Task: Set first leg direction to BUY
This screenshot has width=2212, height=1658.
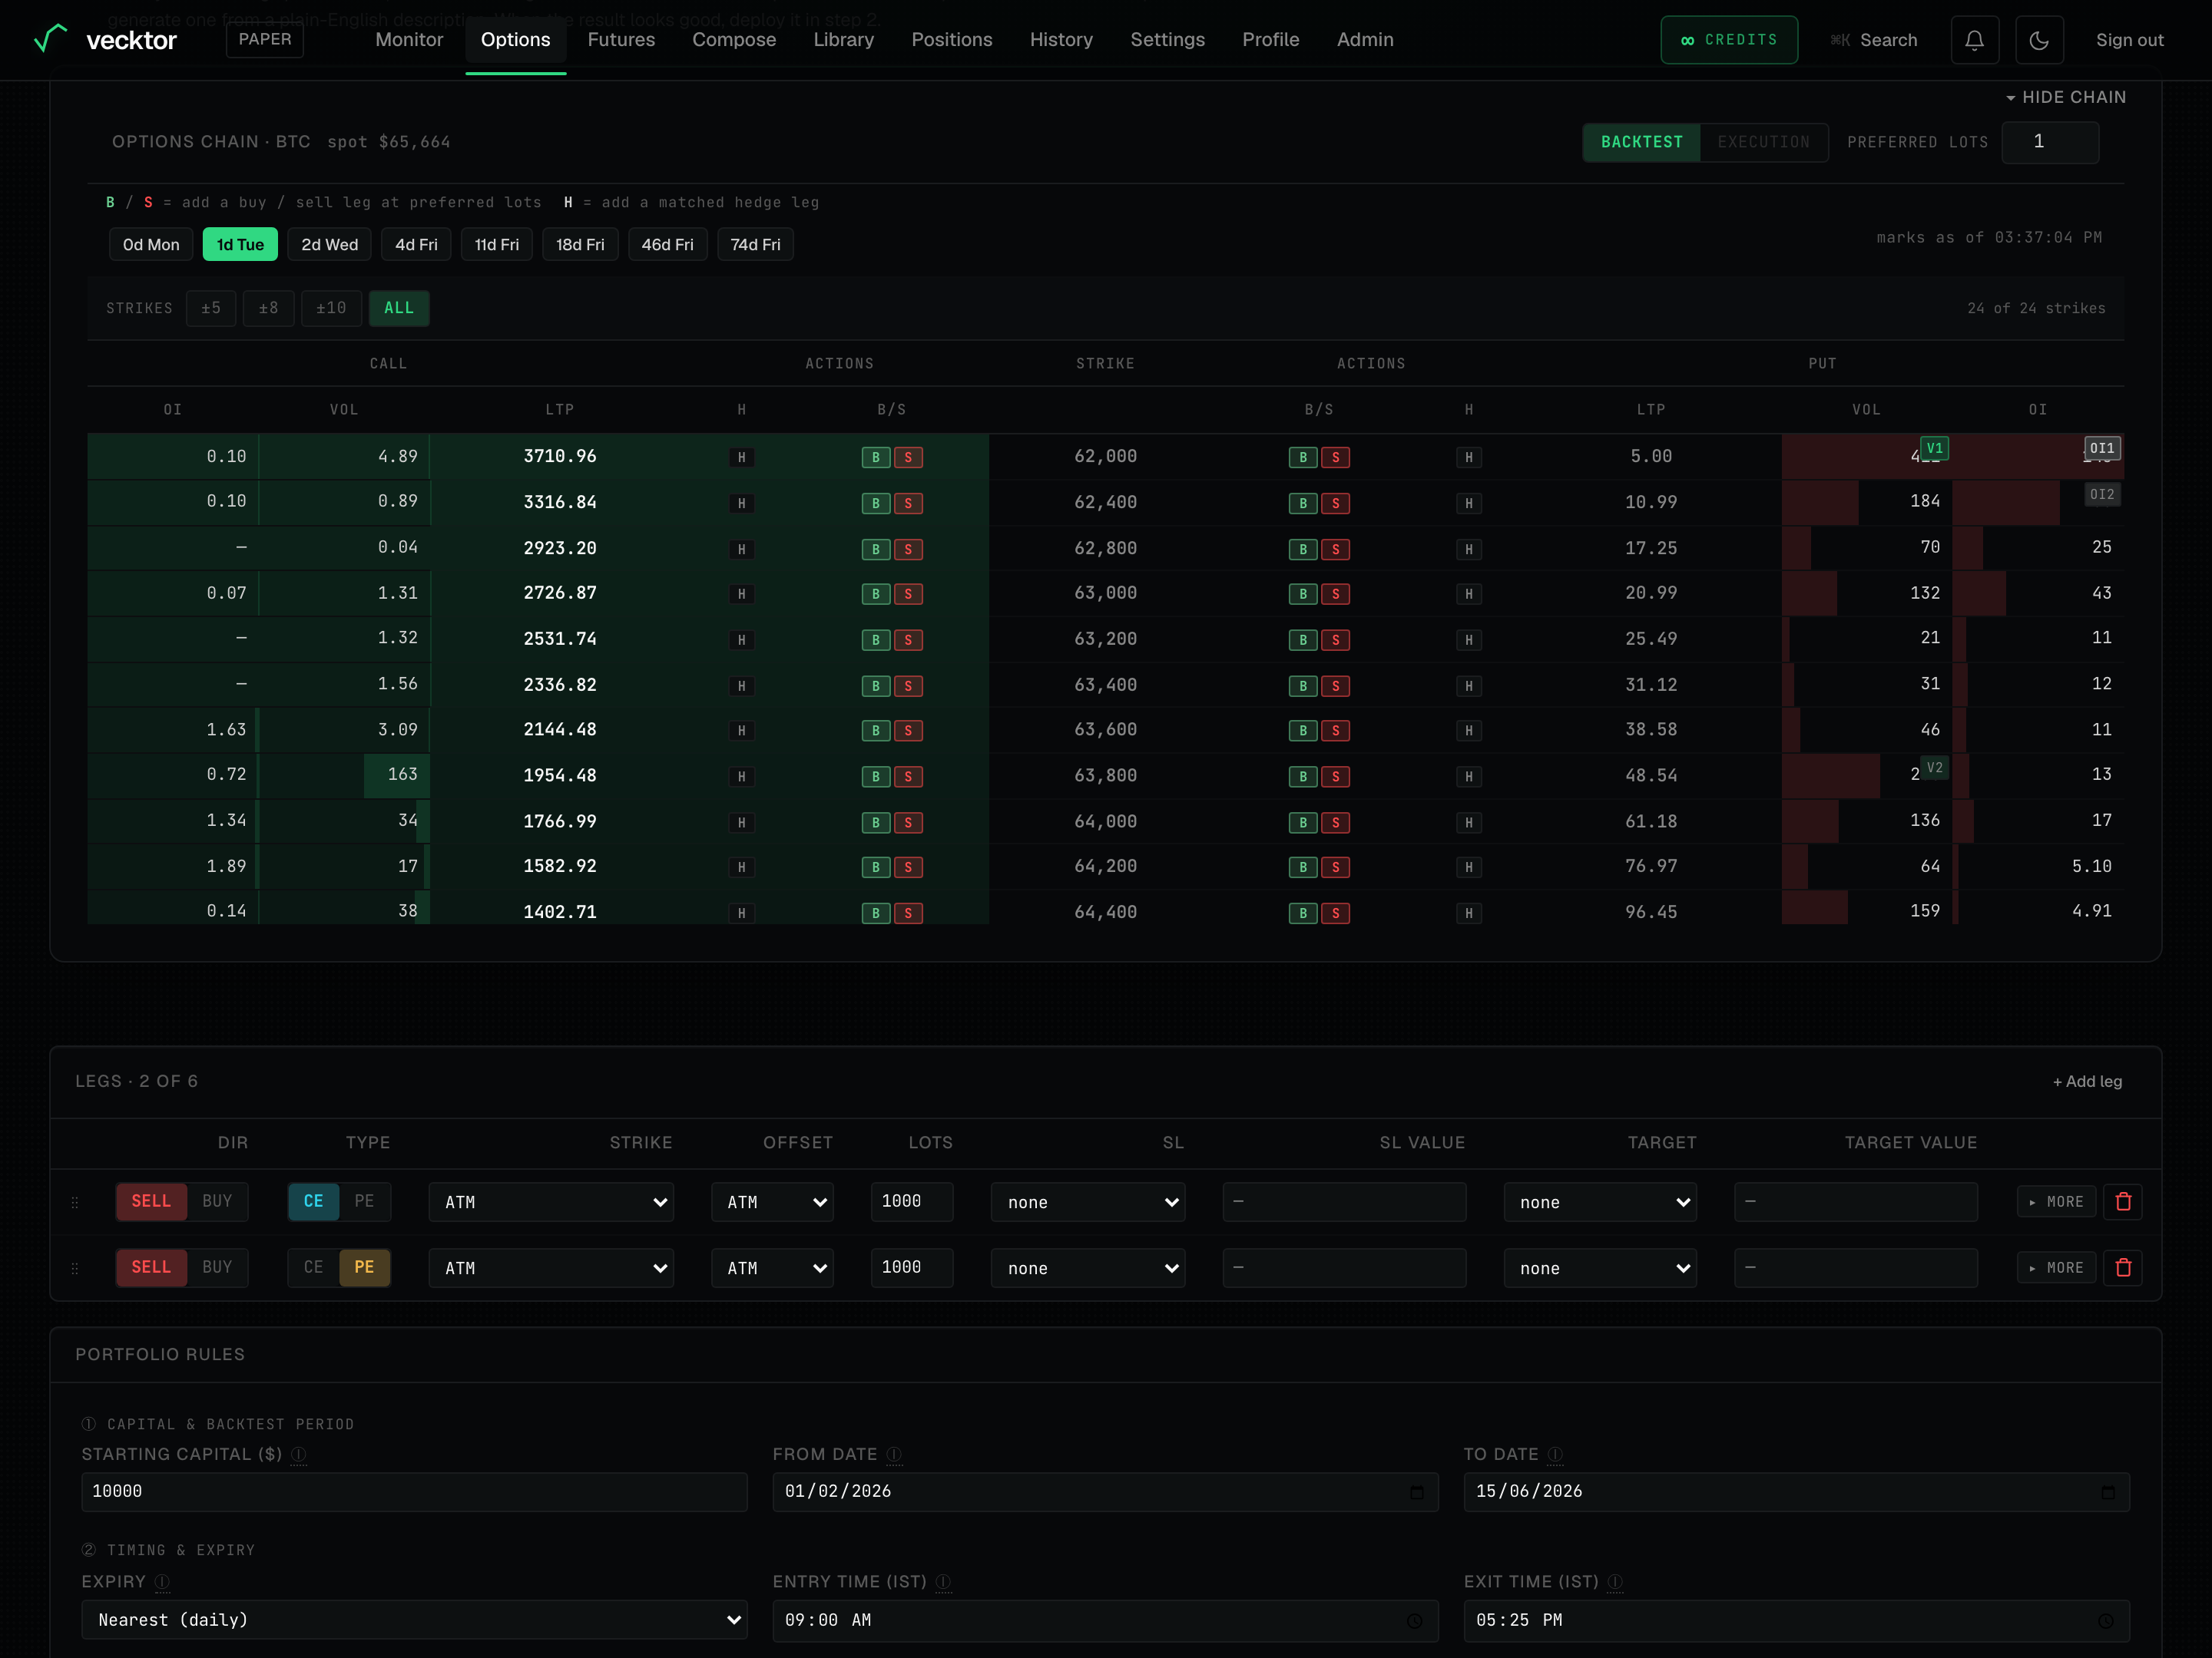Action: 217,1201
